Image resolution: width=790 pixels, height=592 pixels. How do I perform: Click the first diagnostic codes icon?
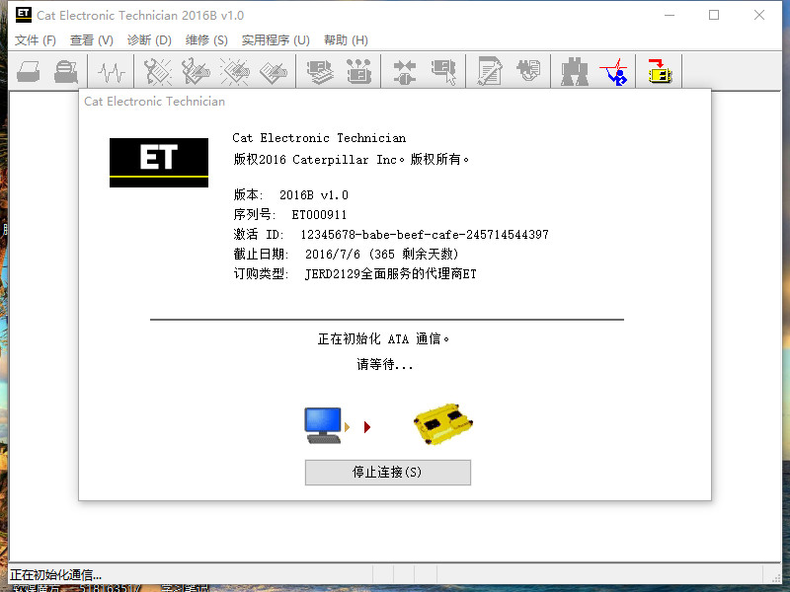[158, 71]
